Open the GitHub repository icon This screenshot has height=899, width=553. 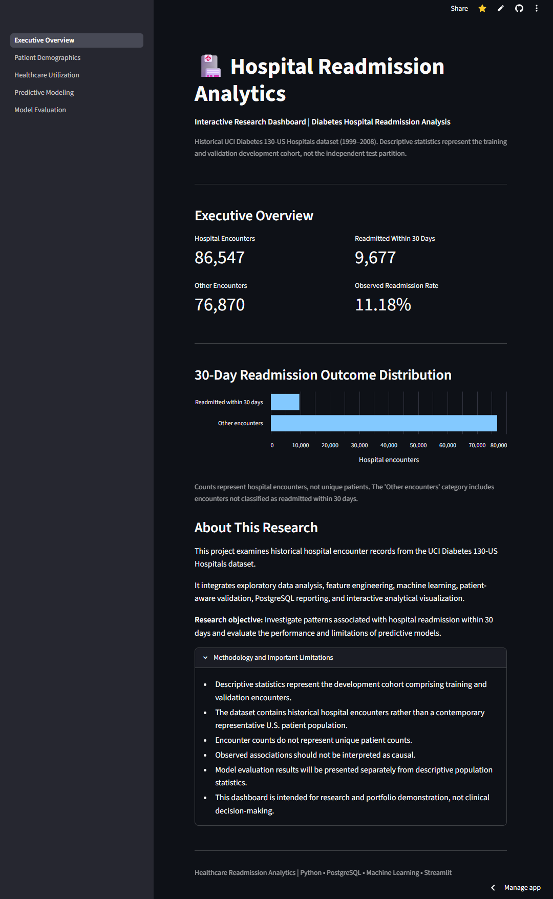tap(519, 9)
